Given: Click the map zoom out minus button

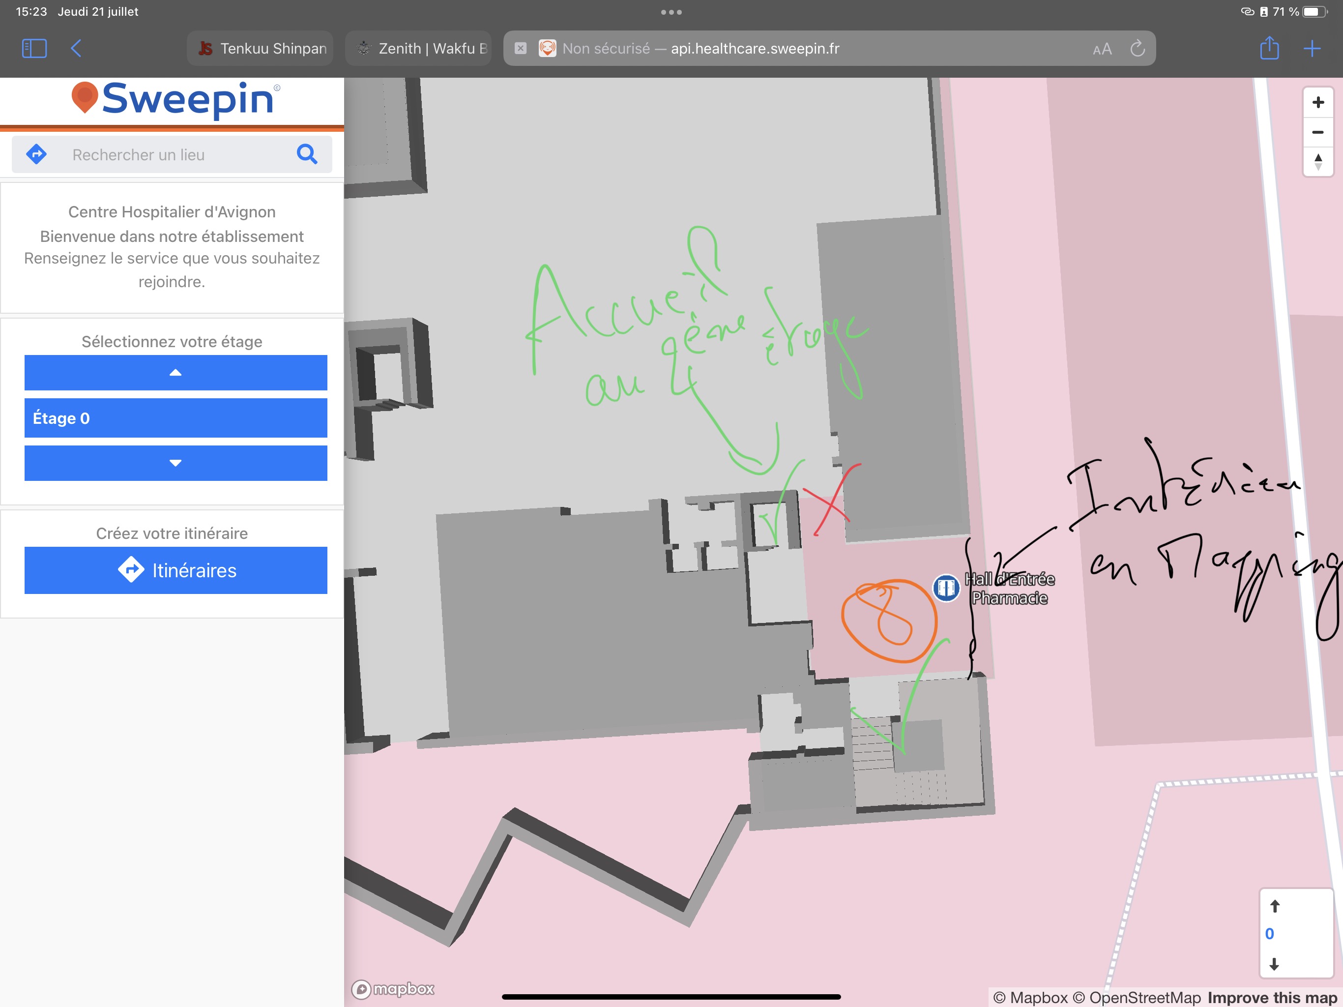Looking at the screenshot, I should 1317,132.
